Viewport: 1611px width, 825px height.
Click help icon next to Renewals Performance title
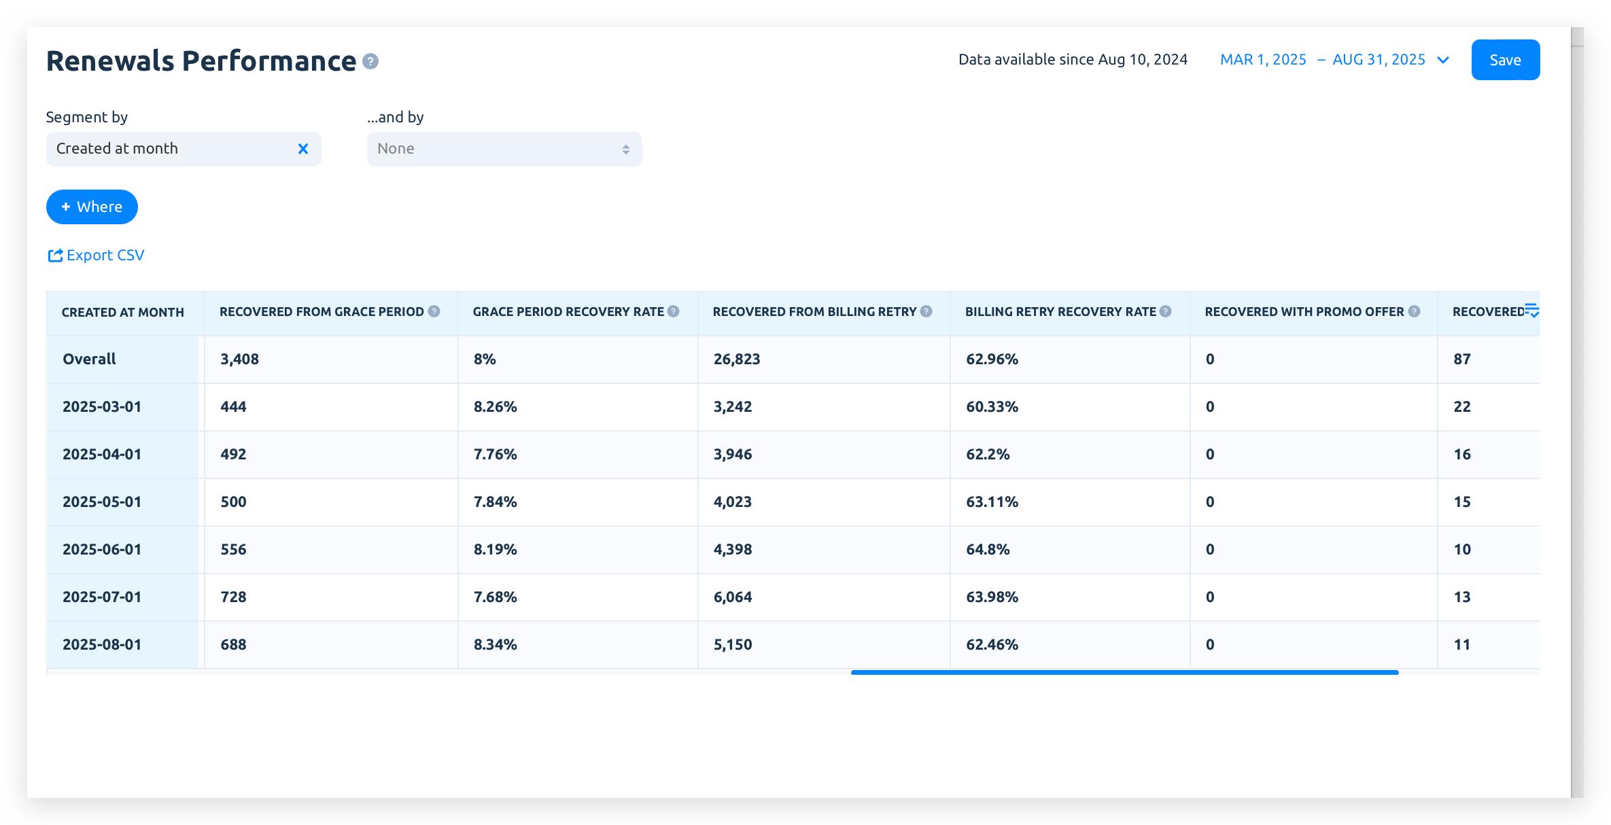tap(370, 62)
